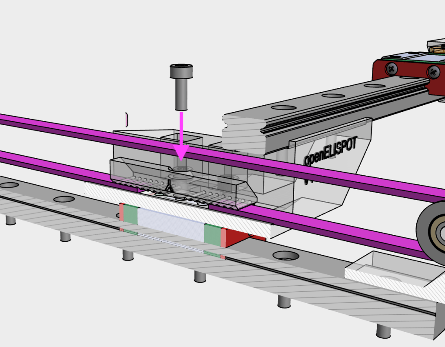Click the socket head cap screw above the arrow
Viewport: 445px width, 347px height.
[181, 86]
